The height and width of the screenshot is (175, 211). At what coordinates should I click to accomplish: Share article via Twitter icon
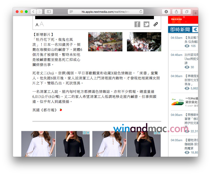[146, 24]
